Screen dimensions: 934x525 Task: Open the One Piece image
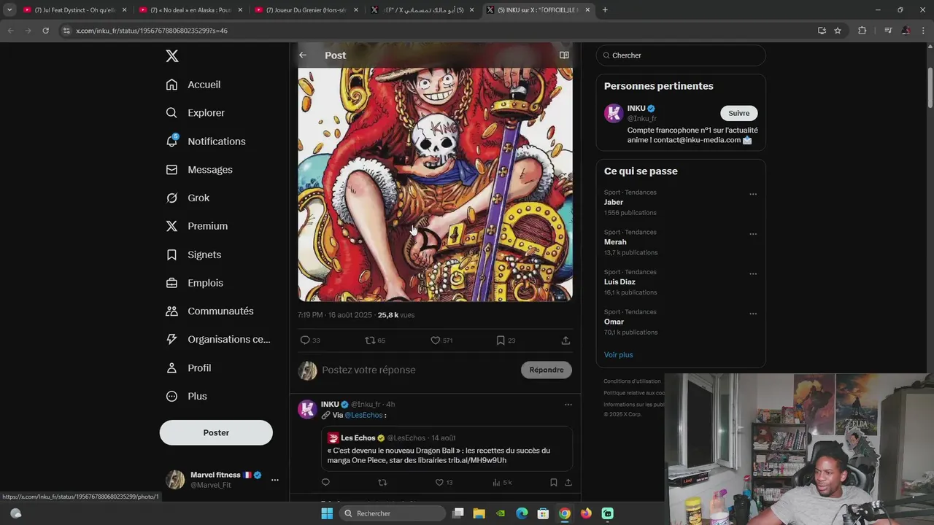(x=435, y=184)
